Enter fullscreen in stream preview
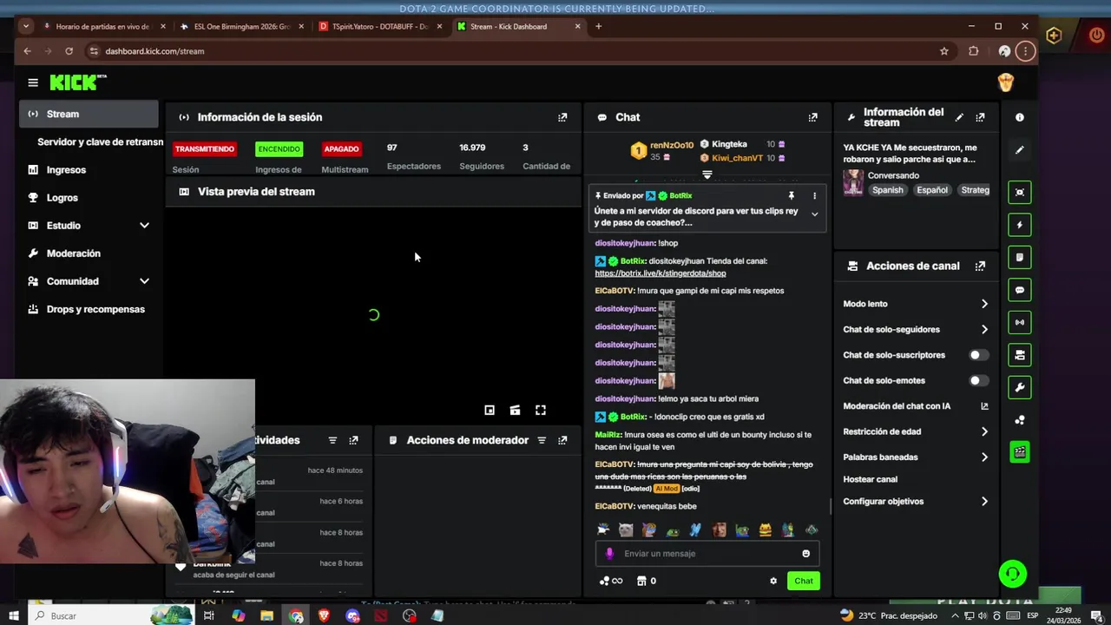This screenshot has height=625, width=1111. click(541, 410)
